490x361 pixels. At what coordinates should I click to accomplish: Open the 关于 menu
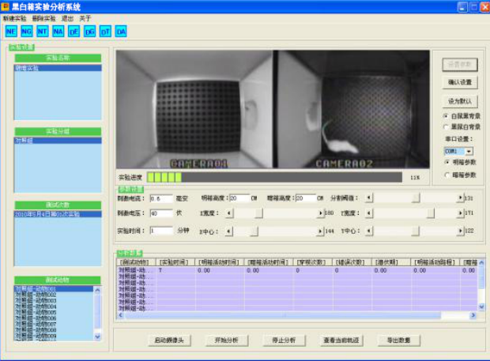tap(85, 17)
